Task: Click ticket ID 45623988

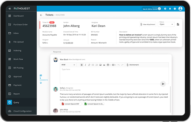Action: [x=49, y=26]
